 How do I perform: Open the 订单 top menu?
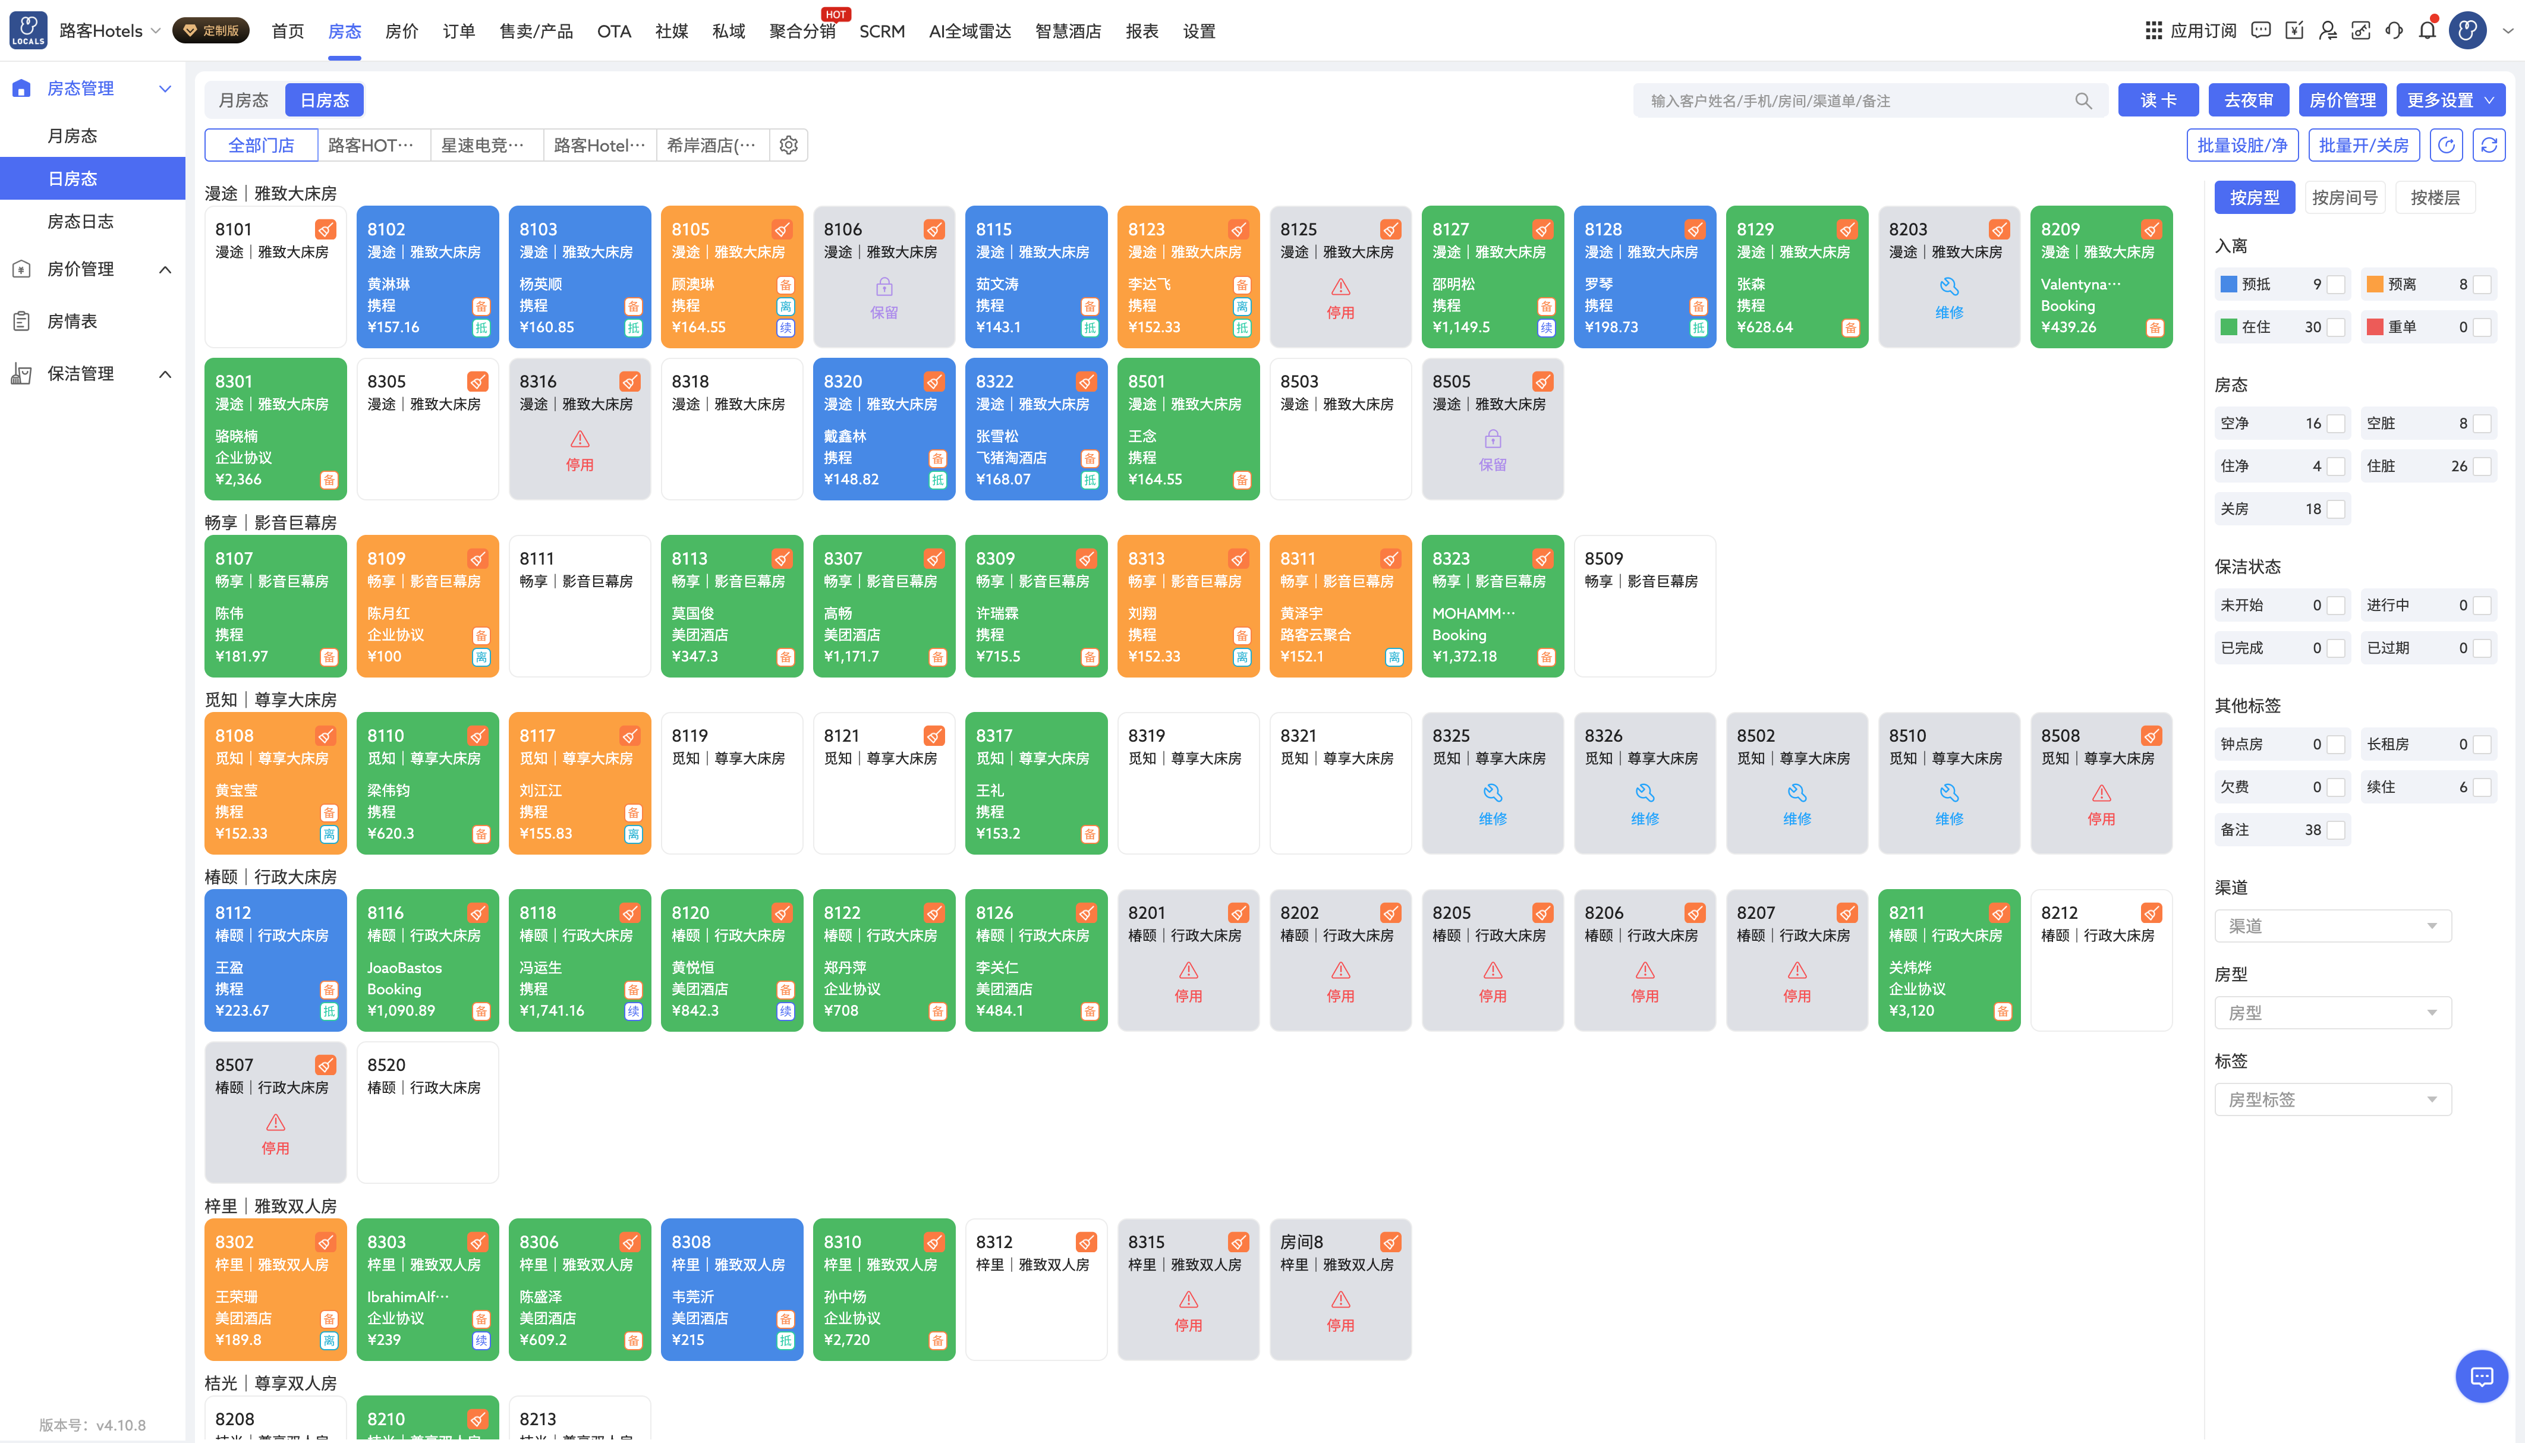458,31
